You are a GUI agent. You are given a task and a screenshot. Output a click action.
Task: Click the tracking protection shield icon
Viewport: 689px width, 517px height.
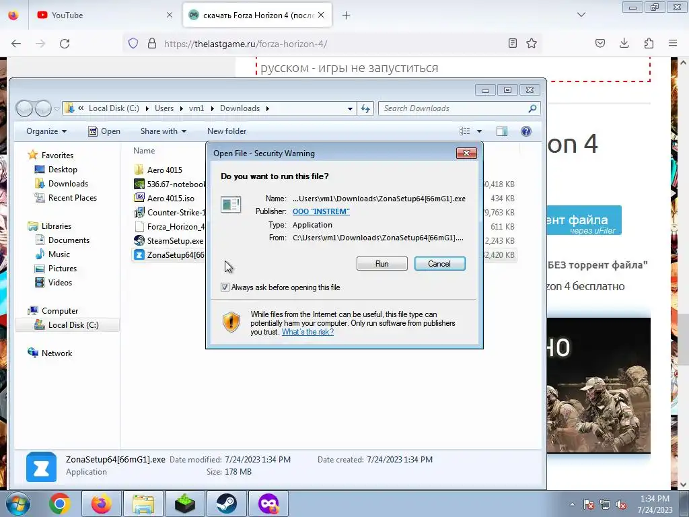[x=133, y=43]
